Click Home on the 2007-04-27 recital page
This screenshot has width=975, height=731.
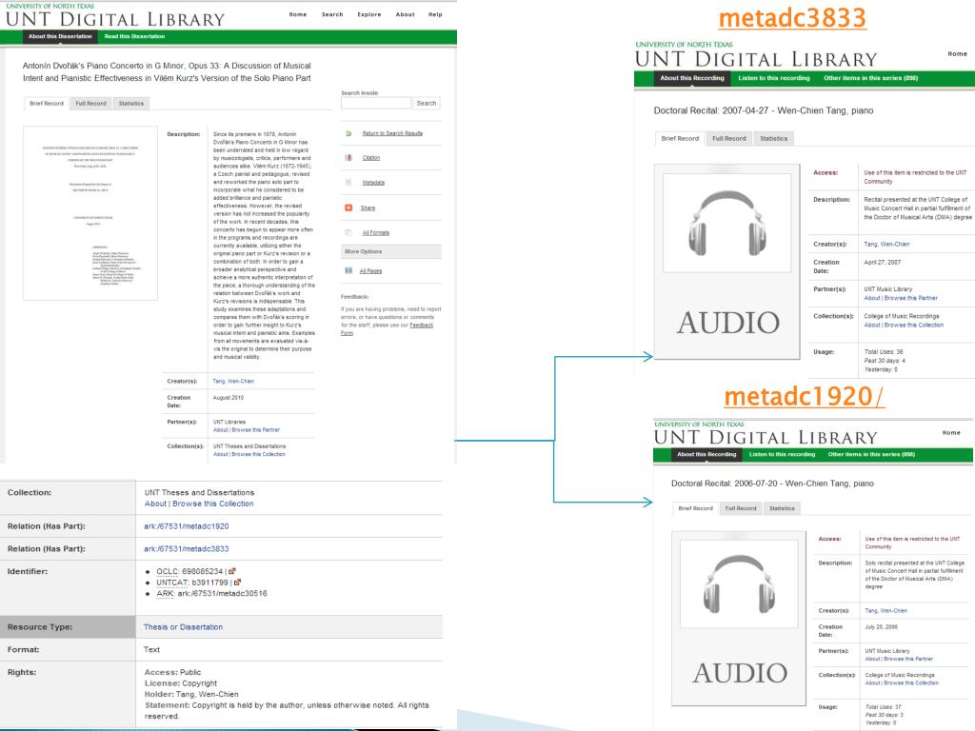click(958, 54)
